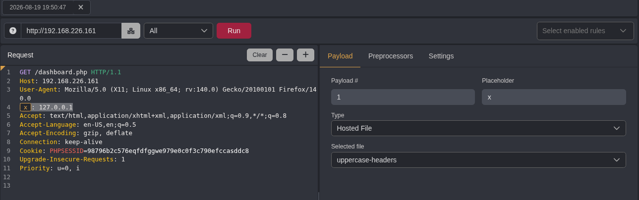
Task: Click the Accept-Encoding: gzip, deflate line
Action: pos(76,133)
